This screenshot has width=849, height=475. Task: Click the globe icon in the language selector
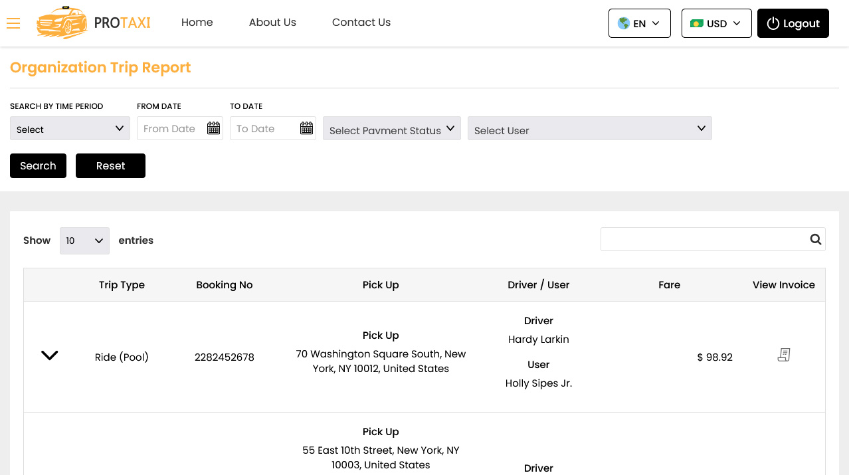pos(623,23)
